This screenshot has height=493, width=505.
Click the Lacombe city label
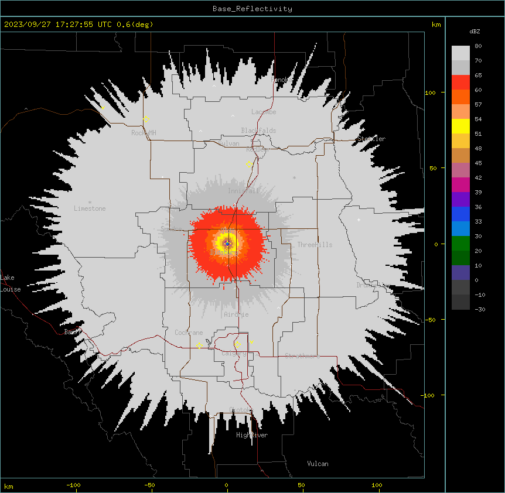pos(264,112)
